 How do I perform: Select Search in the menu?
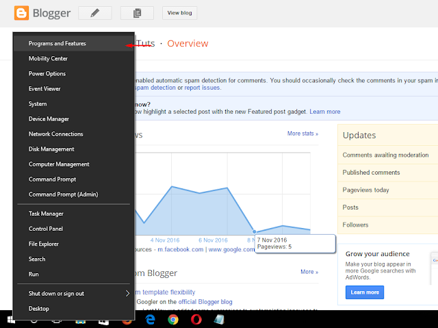tap(74, 259)
